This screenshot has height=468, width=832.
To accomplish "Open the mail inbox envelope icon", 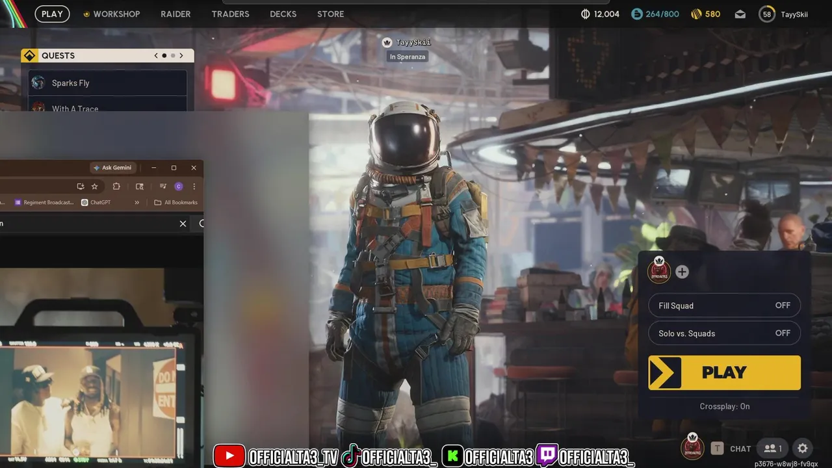I will tap(740, 14).
